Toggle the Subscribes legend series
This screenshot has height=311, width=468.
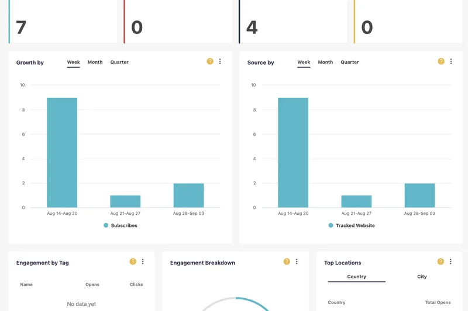121,225
